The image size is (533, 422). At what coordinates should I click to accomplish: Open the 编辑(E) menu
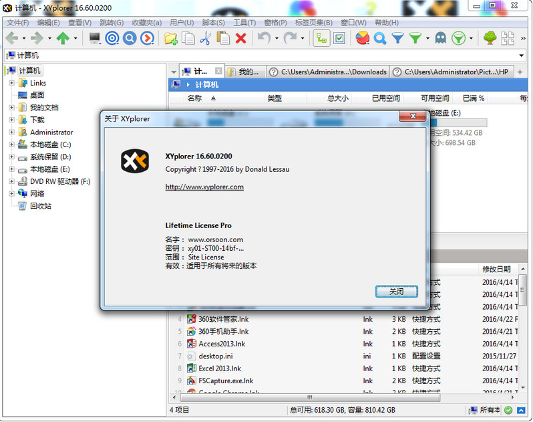coord(48,23)
